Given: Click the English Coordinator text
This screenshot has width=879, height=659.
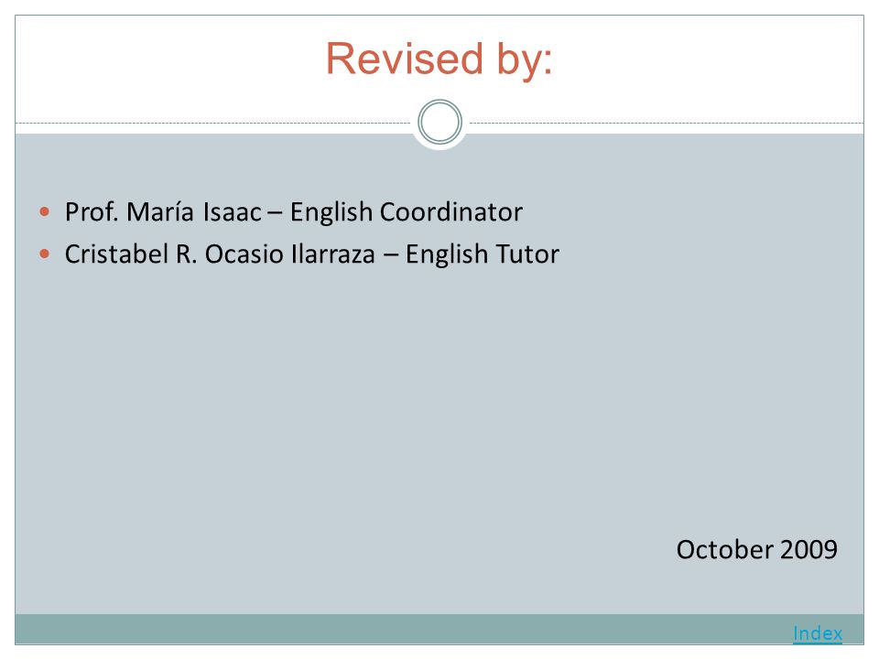Looking at the screenshot, I should pyautogui.click(x=407, y=212).
